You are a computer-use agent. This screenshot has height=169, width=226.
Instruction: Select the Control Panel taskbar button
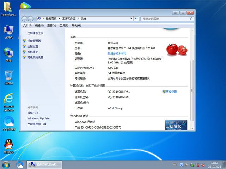pos(44,165)
